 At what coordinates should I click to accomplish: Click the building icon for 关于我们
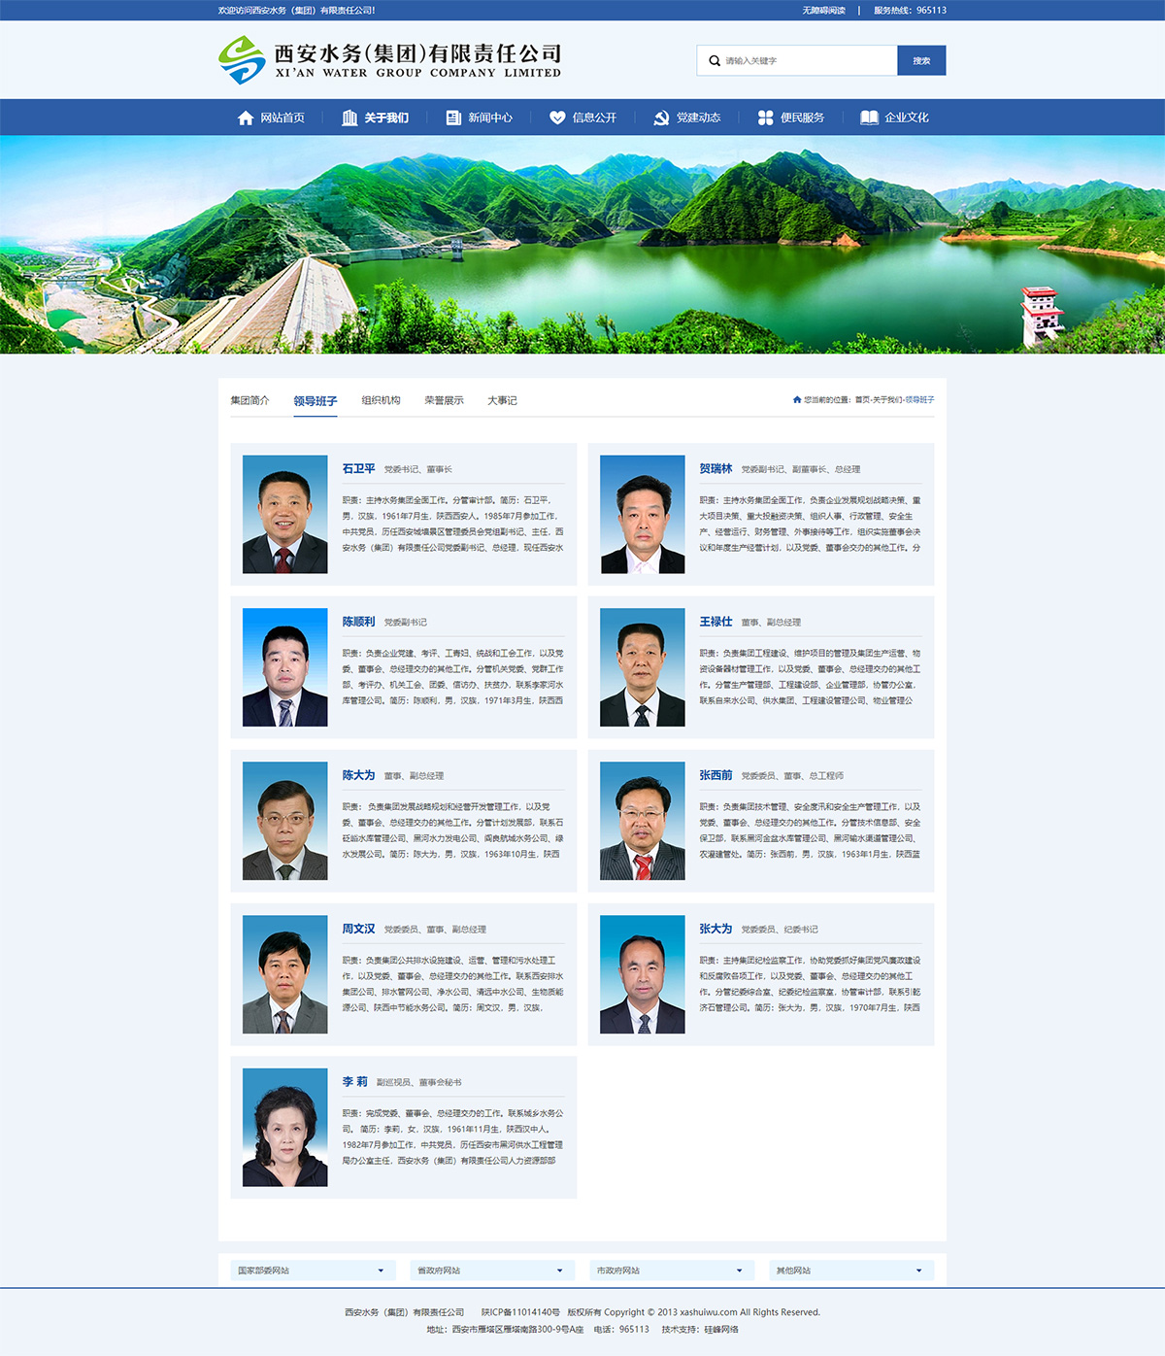point(349,118)
